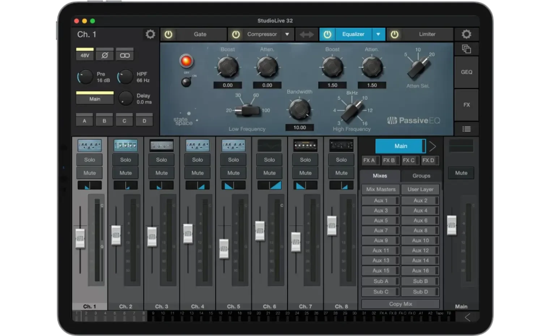
Task: Select Sub A mix
Action: tap(381, 281)
